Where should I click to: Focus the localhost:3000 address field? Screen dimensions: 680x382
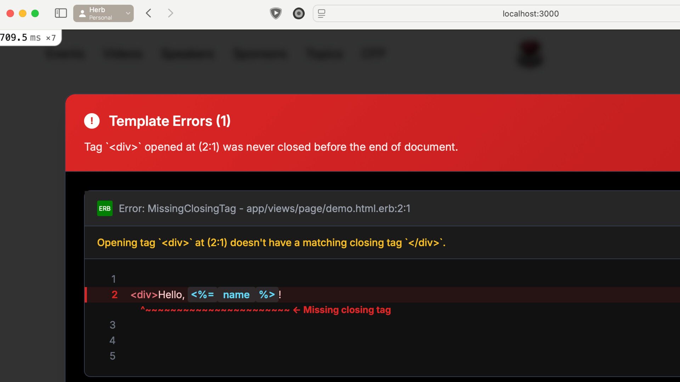[x=530, y=14]
